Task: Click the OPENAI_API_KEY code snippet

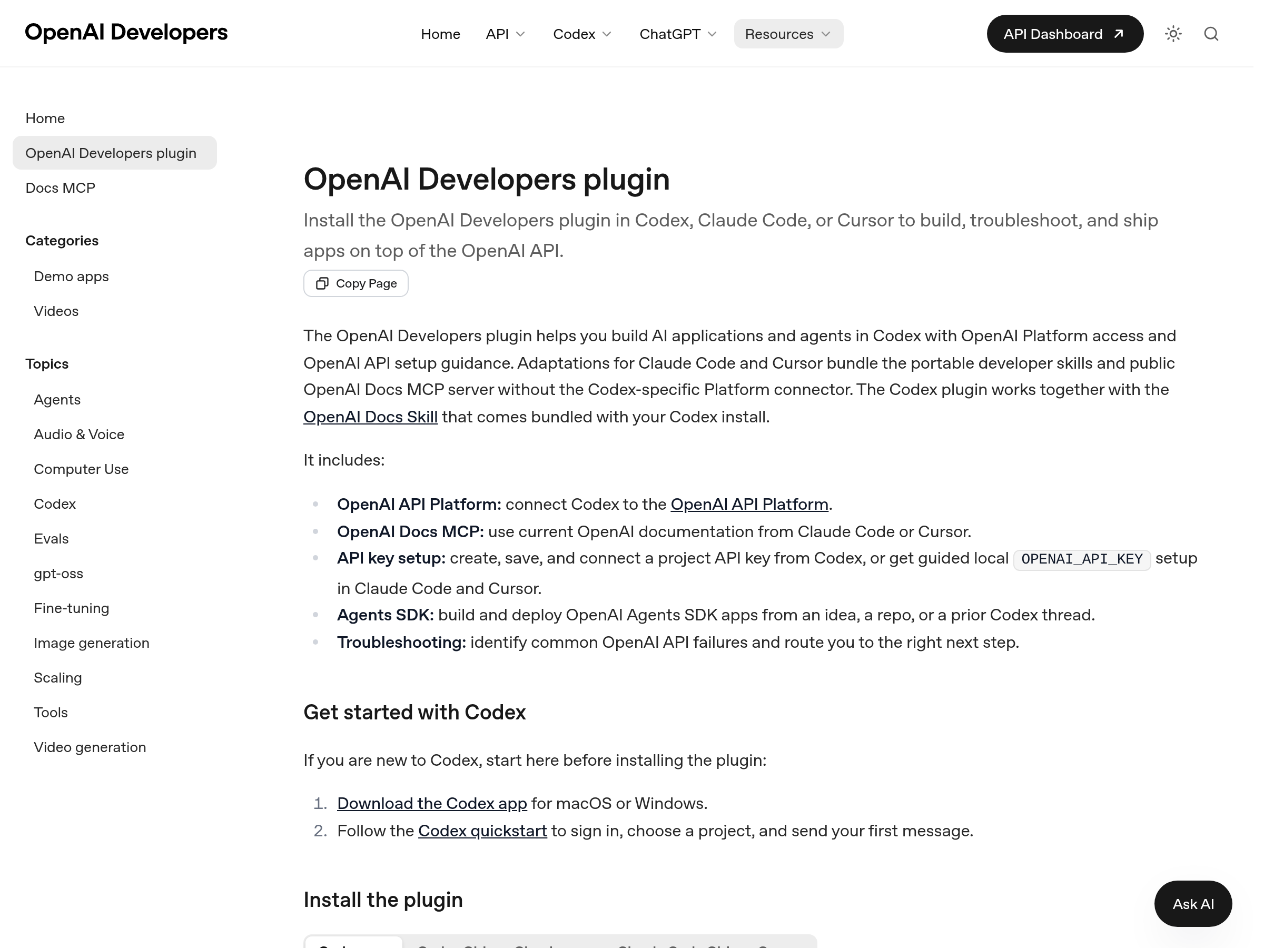Action: click(x=1082, y=559)
